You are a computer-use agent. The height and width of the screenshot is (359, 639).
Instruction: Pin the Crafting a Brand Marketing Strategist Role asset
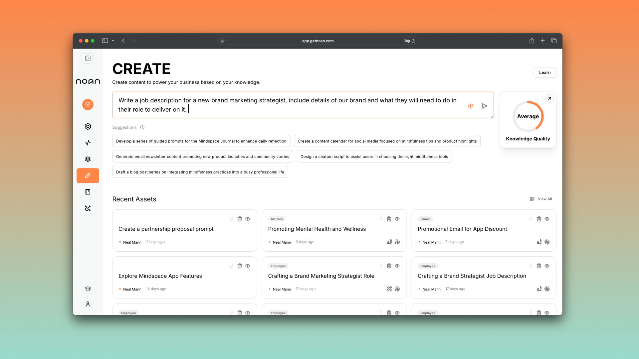point(381,266)
